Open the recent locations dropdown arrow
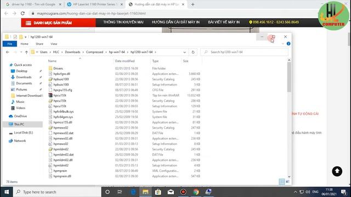Screen dimensions: 351x197 point(21,52)
